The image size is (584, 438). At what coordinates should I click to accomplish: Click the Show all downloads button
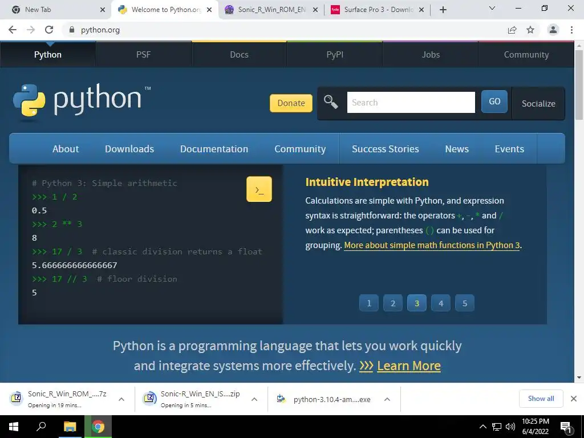point(541,399)
